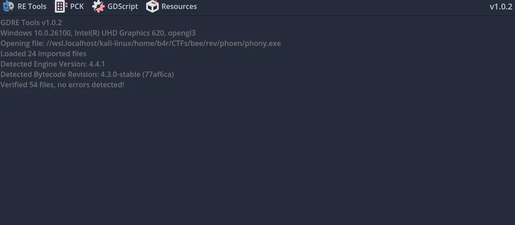Image resolution: width=515 pixels, height=225 pixels.
Task: Select the 'Loaded 24 imported files' line
Action: coord(43,54)
